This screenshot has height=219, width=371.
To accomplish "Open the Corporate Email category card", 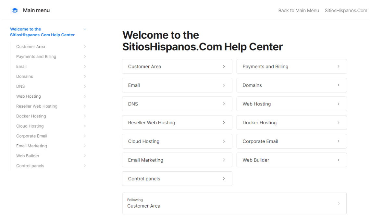I will (292, 141).
